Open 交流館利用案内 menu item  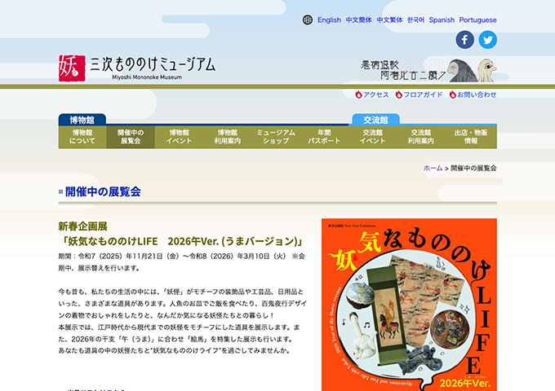pyautogui.click(x=421, y=137)
